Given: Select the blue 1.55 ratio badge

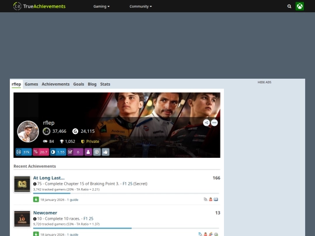Looking at the screenshot, I should pos(58,152).
